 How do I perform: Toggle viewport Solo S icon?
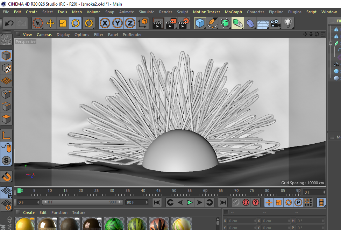[6, 160]
